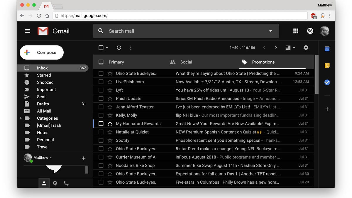Open Gmail settings gear
Viewport: 352px width, 198px height.
(306, 47)
